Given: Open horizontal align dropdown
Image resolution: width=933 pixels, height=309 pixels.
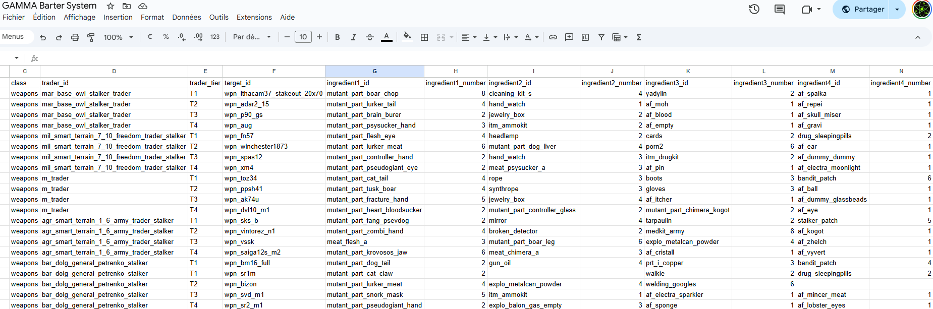Looking at the screenshot, I should [469, 37].
